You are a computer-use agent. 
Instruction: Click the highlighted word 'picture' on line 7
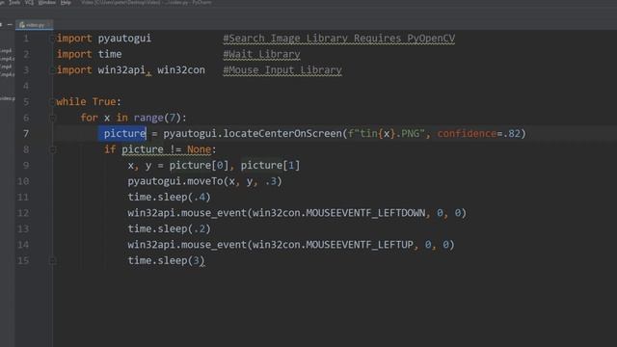(x=124, y=134)
